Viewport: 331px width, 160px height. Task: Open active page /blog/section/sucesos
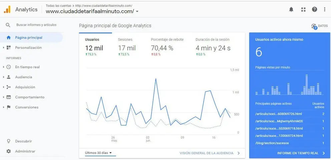pyautogui.click(x=272, y=143)
